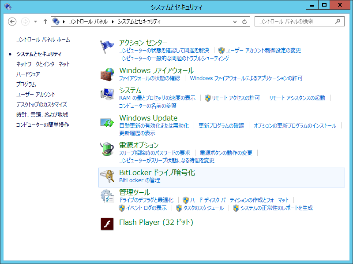The height and width of the screenshot is (264, 353).
Task: Open 電源ボタンの動作の変更
Action: tap(226, 153)
